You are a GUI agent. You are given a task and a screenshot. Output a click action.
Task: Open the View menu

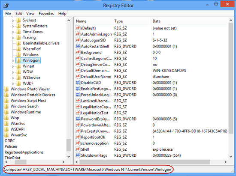click(x=30, y=14)
